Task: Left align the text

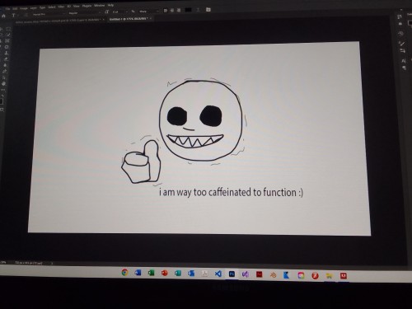Action: [x=166, y=11]
